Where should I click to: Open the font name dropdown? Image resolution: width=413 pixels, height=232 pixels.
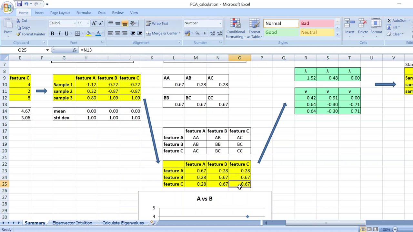pos(75,23)
